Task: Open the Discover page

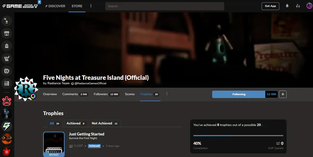Action: 55,6
